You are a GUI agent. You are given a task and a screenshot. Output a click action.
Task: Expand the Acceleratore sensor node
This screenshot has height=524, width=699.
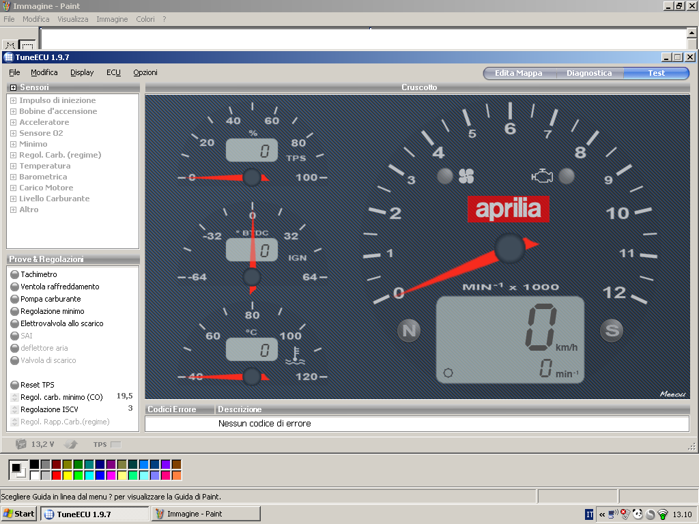pyautogui.click(x=14, y=123)
